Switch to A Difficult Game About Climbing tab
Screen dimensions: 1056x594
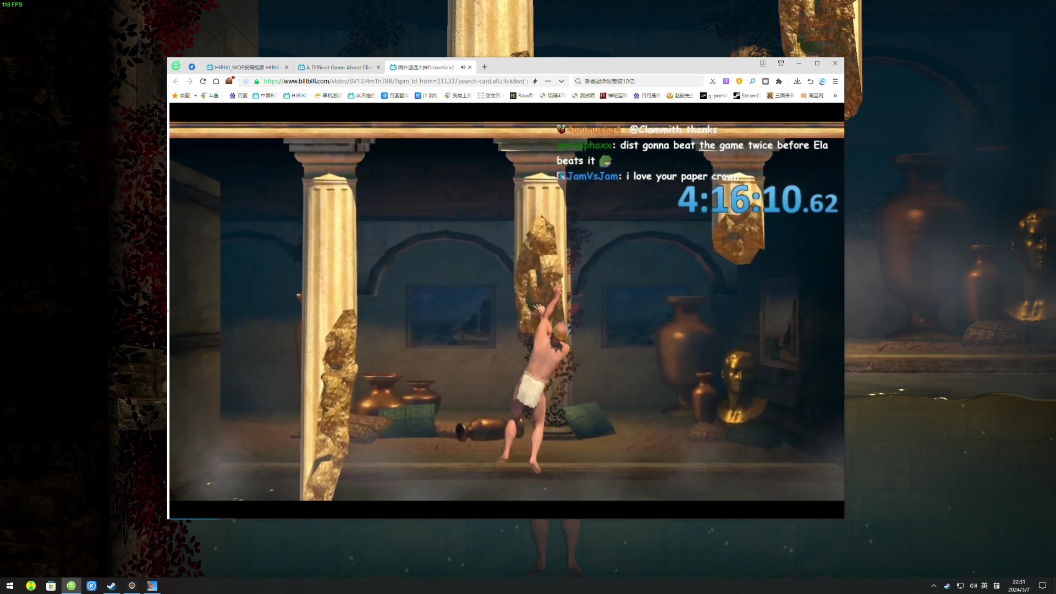coord(338,67)
